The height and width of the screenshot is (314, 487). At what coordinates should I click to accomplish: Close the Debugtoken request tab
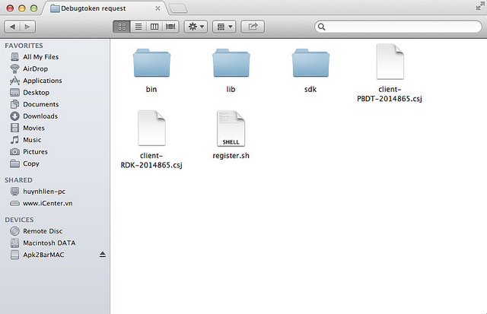pos(158,8)
